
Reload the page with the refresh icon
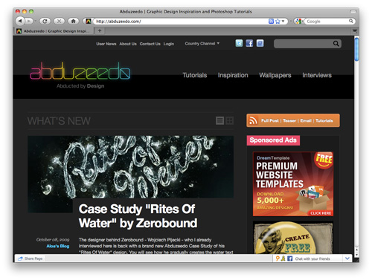tap(45, 22)
